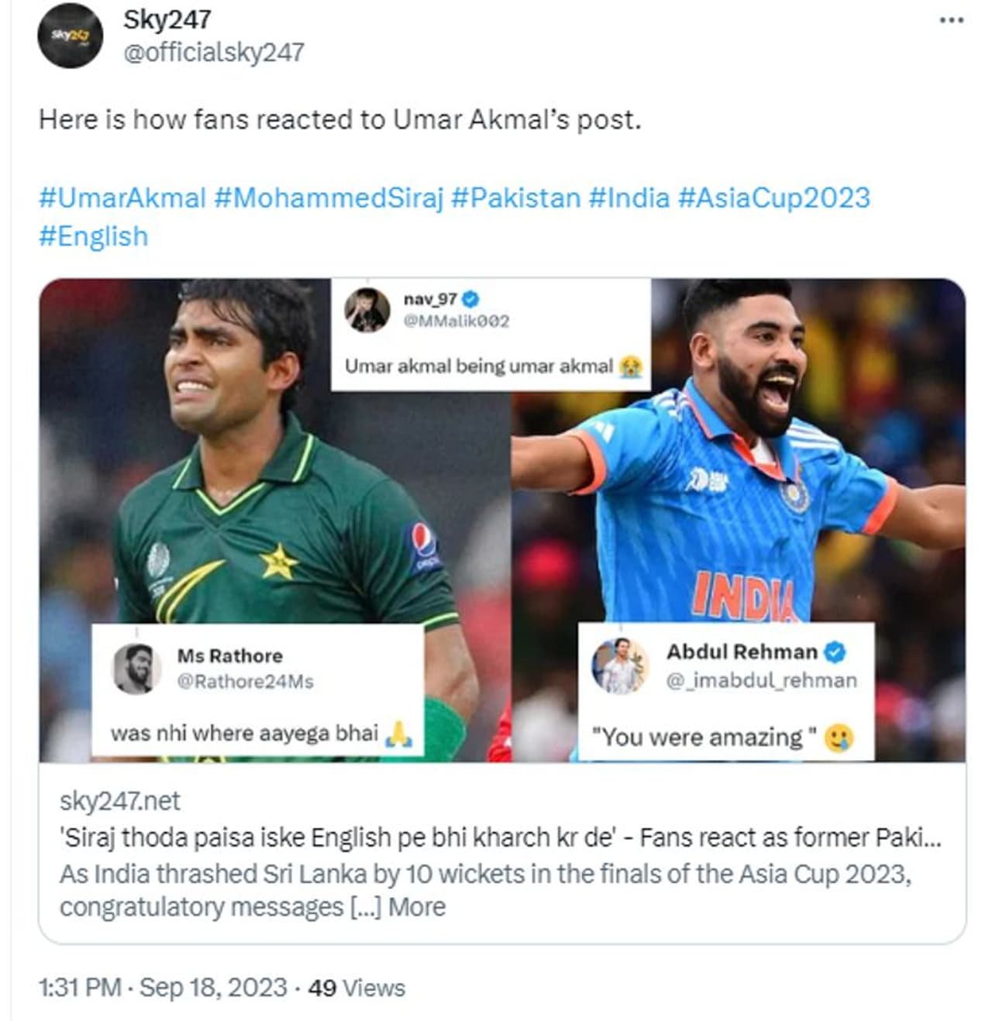Open the Sky247 display name profile

click(167, 20)
